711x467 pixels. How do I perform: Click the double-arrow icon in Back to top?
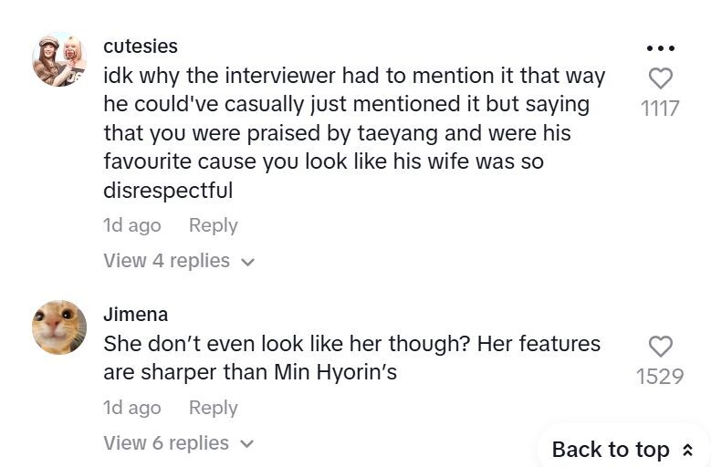(x=687, y=450)
